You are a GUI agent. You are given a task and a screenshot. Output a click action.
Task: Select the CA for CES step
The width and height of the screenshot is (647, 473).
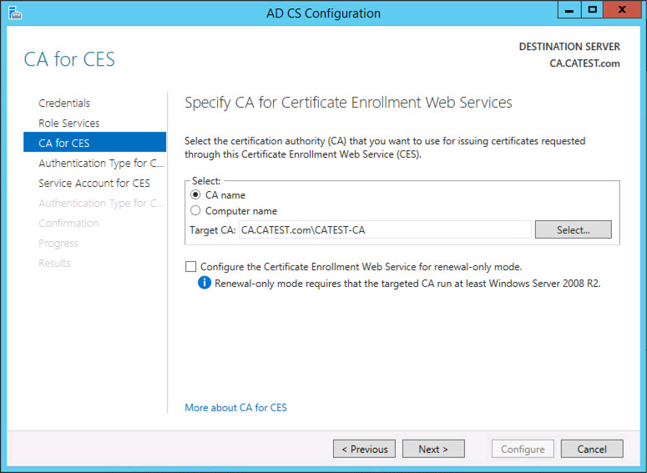click(95, 143)
